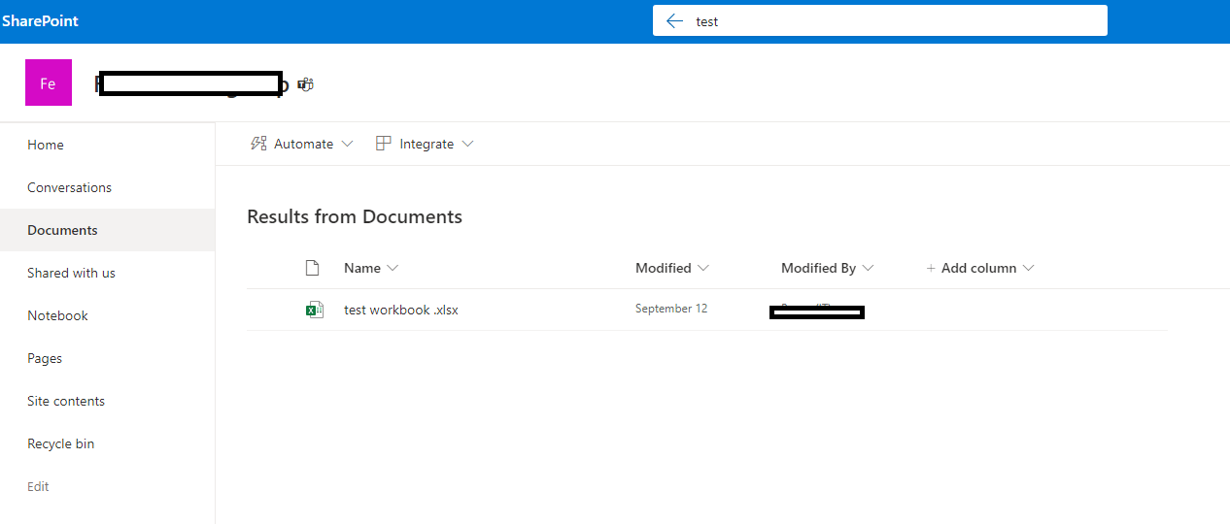The width and height of the screenshot is (1230, 524).
Task: Click the Teams icon beside site title
Action: tap(306, 84)
